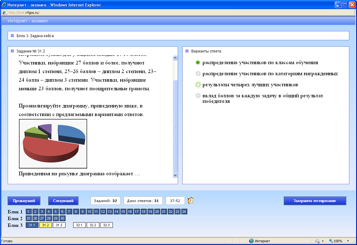
Task: Click the Дано ответов: 31 counter
Action: point(143,201)
